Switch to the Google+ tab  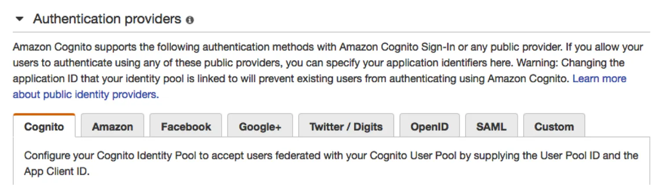(260, 127)
